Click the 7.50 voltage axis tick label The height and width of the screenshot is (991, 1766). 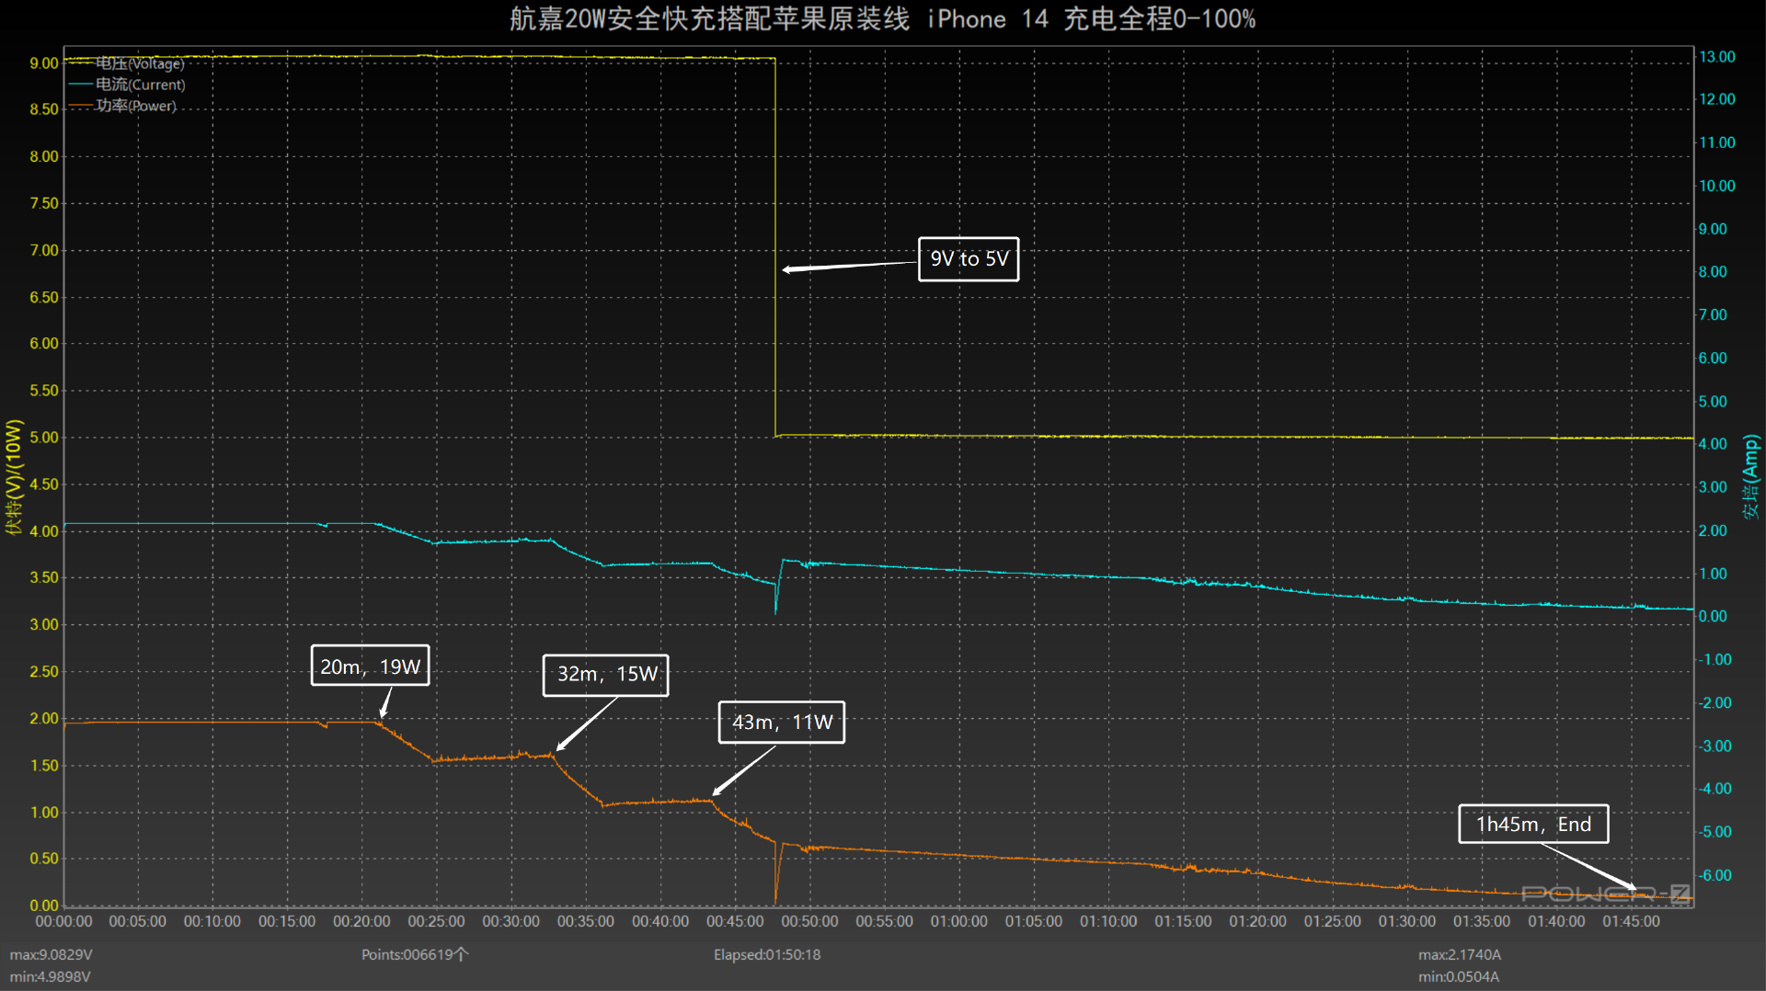pos(44,203)
